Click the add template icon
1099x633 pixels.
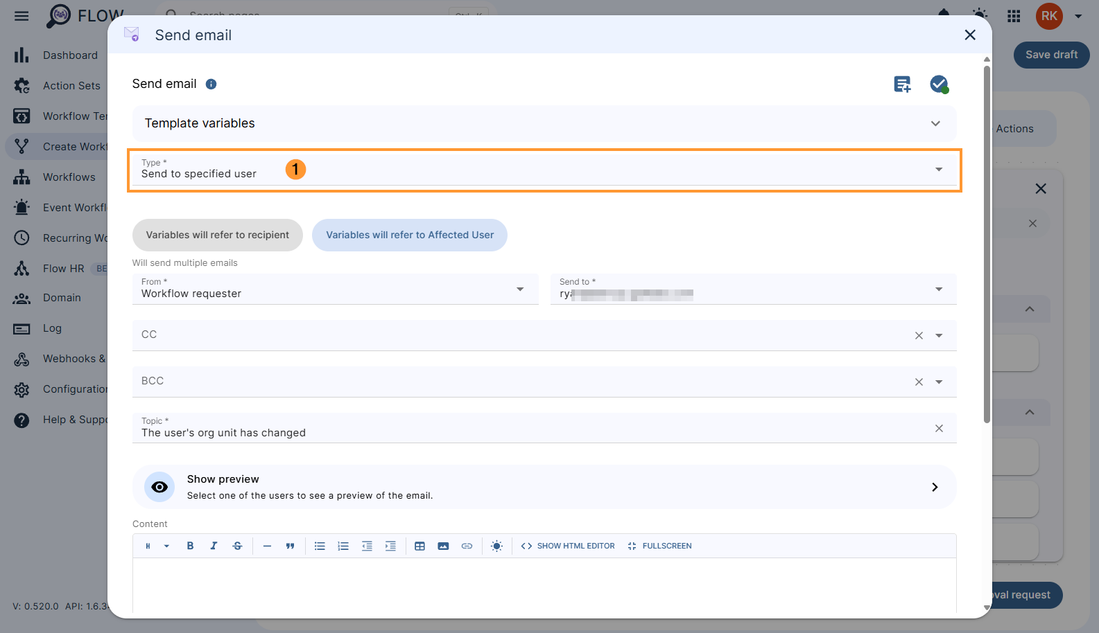pos(902,84)
